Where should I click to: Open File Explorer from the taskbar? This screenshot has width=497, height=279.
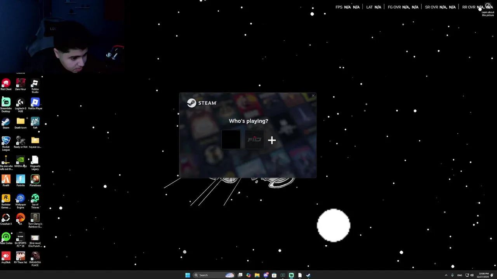(257, 275)
